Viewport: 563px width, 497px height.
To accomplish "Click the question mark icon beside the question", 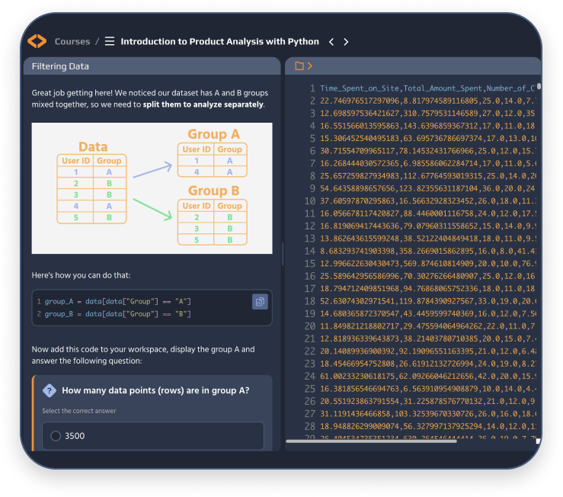I will (x=50, y=391).
